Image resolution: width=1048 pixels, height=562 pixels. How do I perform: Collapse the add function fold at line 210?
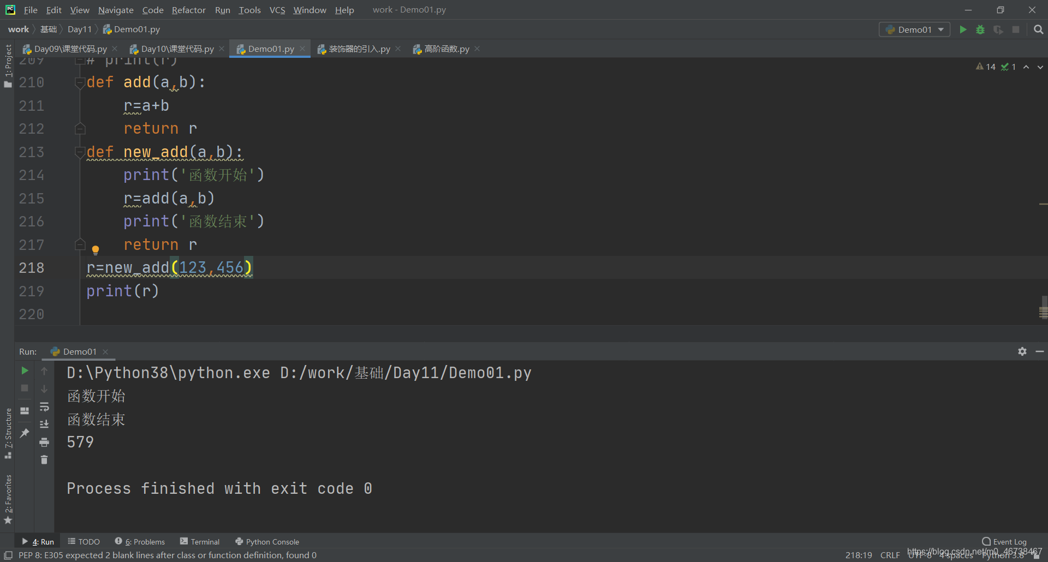pos(80,82)
